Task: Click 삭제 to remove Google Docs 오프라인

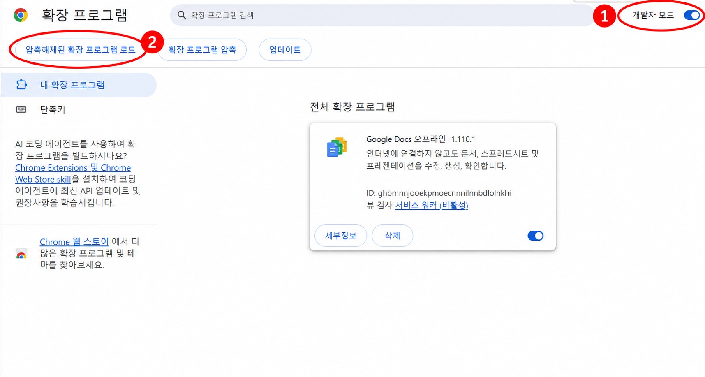Action: (393, 236)
